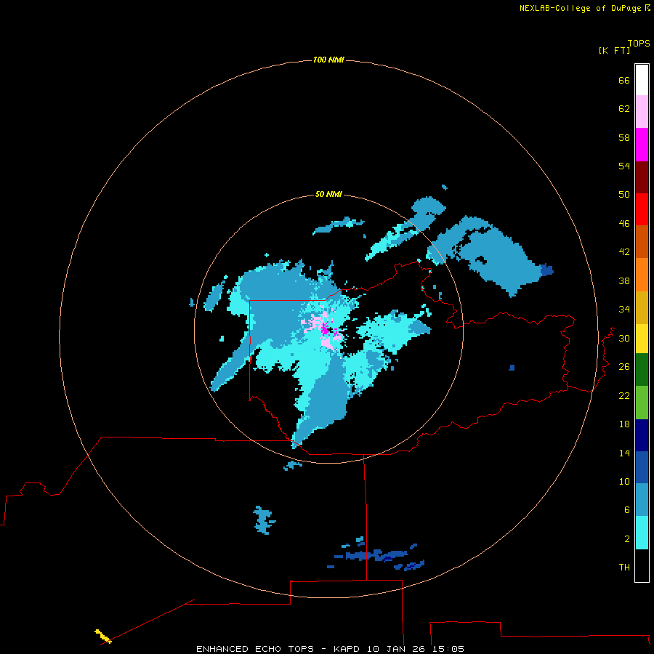The height and width of the screenshot is (654, 654).
Task: Click the black TH threshold swatch
Action: tap(642, 565)
